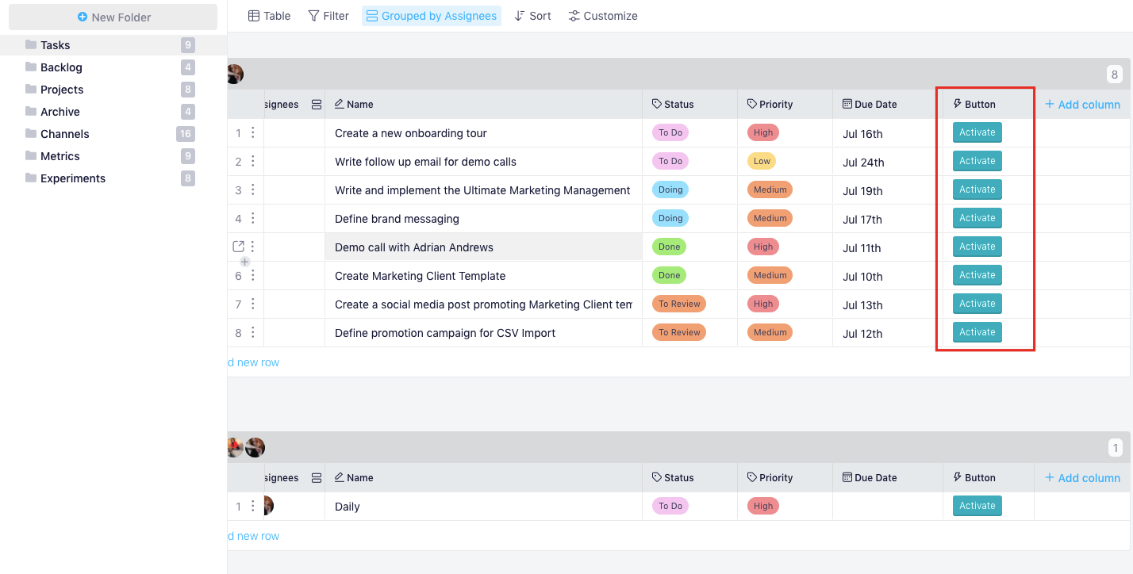Screen dimensions: 1133x574
Task: Open row menu dots for row 8
Action: click(x=253, y=332)
